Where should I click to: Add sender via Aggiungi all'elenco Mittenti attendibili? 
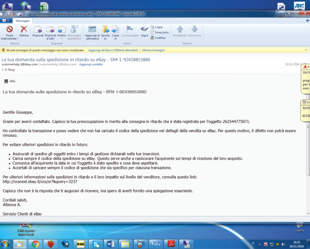[113, 50]
